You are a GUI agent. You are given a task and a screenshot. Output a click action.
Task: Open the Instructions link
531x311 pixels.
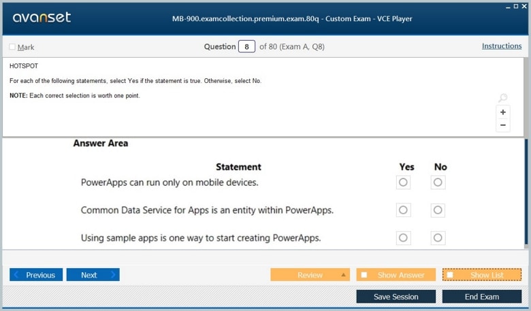[x=502, y=46]
